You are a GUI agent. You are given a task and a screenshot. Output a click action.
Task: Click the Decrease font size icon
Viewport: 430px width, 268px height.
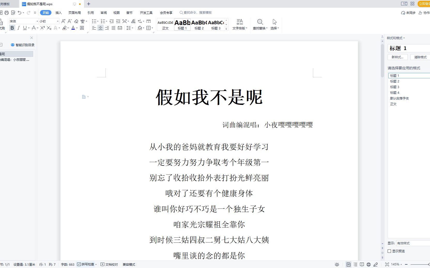point(70,21)
